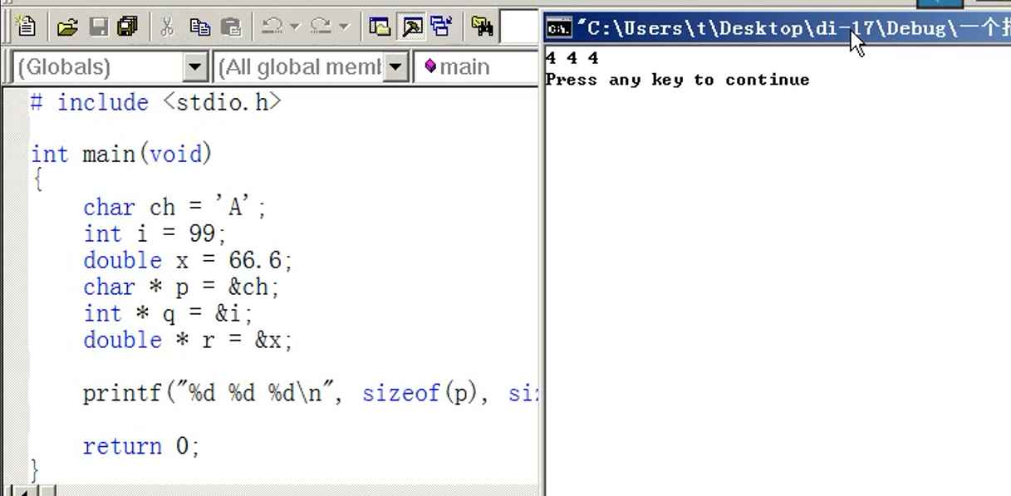Click the console window title bar
The image size is (1011, 496).
click(778, 28)
